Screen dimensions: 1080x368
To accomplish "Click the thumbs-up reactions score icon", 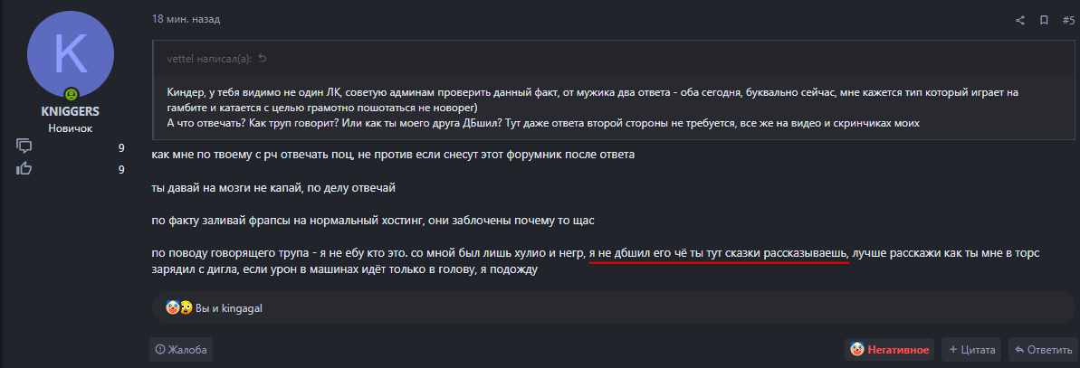I will pos(24,168).
